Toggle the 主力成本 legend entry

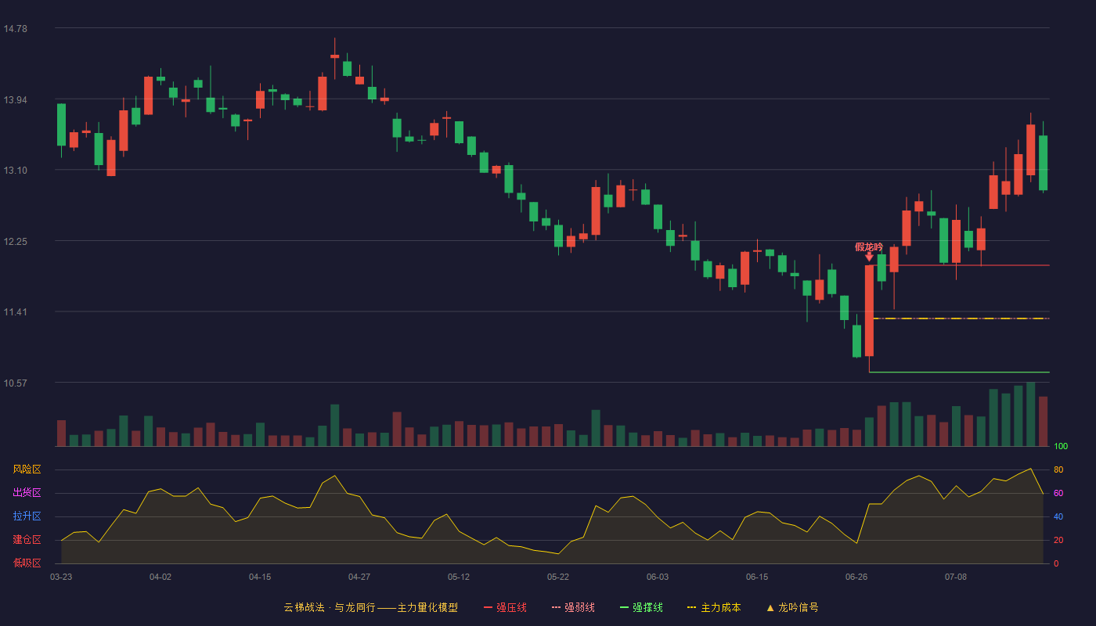point(714,607)
